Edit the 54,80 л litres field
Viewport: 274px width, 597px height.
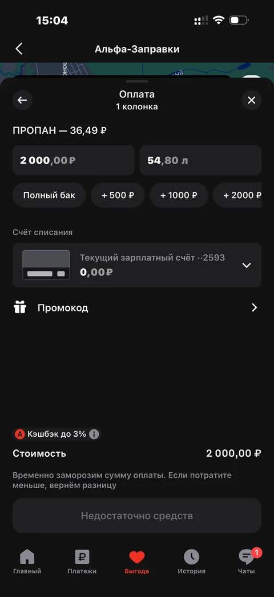(200, 160)
